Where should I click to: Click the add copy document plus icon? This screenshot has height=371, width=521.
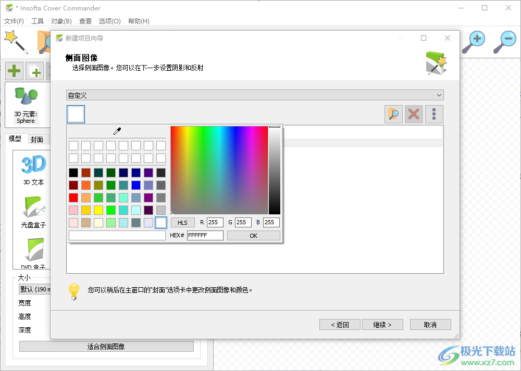(35, 71)
